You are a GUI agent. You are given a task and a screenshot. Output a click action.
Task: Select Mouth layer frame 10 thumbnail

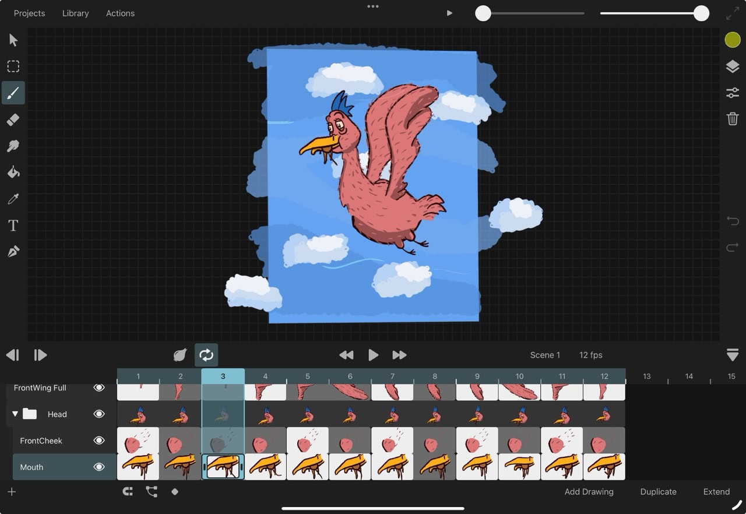(x=520, y=467)
